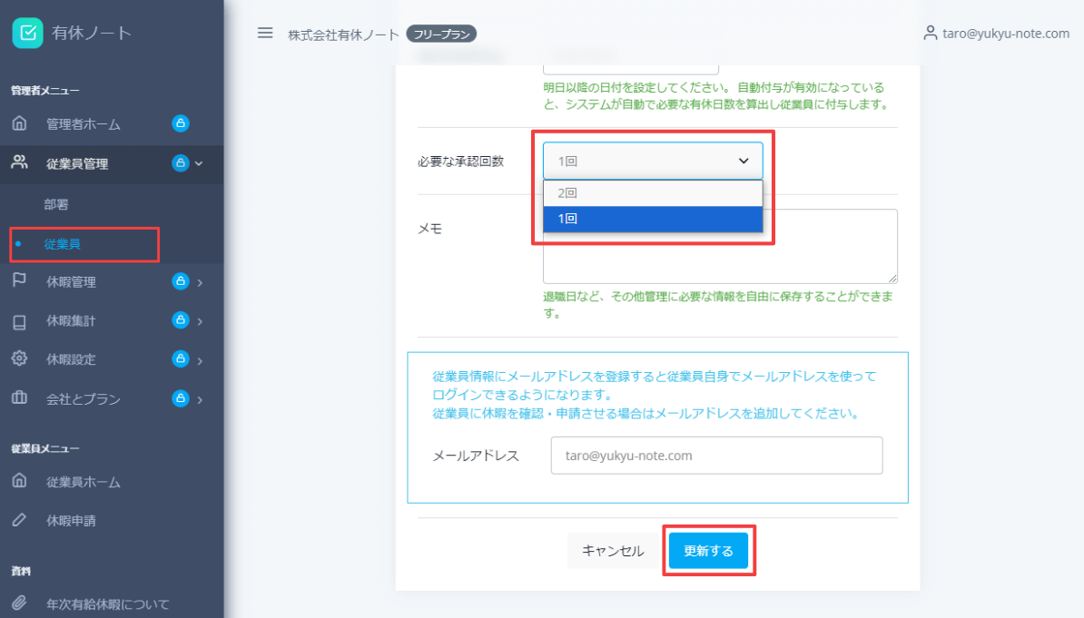Open 休暇設定 gear icon
1084x618 pixels.
pos(20,358)
